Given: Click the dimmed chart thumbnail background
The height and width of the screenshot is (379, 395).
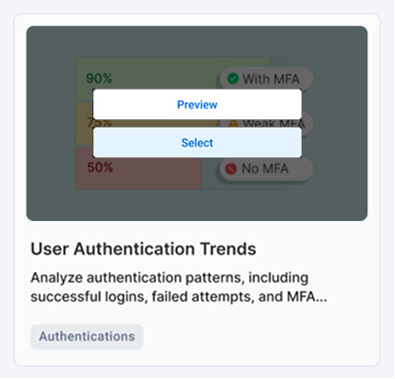Looking at the screenshot, I should tap(197, 203).
